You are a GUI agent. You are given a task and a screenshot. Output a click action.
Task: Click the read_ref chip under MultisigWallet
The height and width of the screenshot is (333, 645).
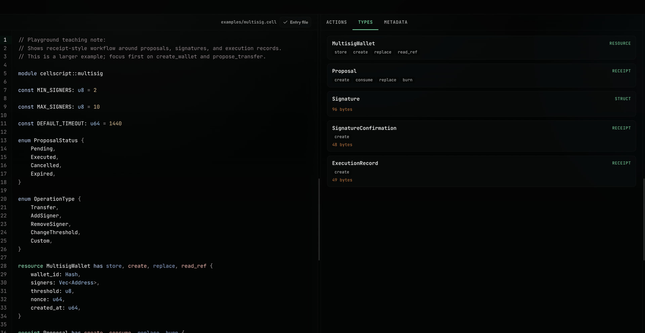[407, 52]
